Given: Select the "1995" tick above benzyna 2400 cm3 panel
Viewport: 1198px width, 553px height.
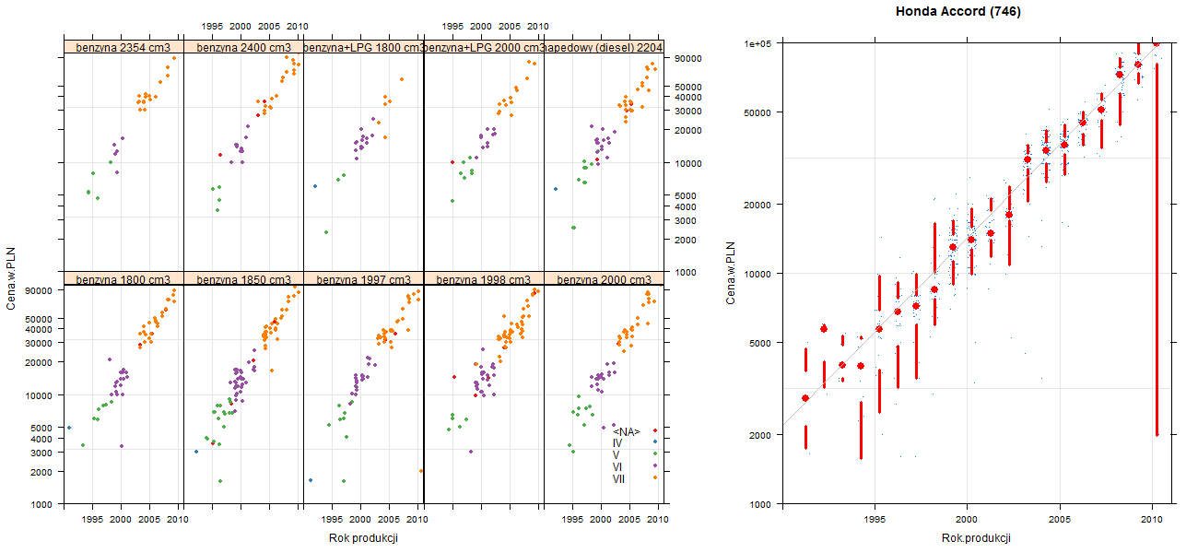Looking at the screenshot, I should click(213, 27).
